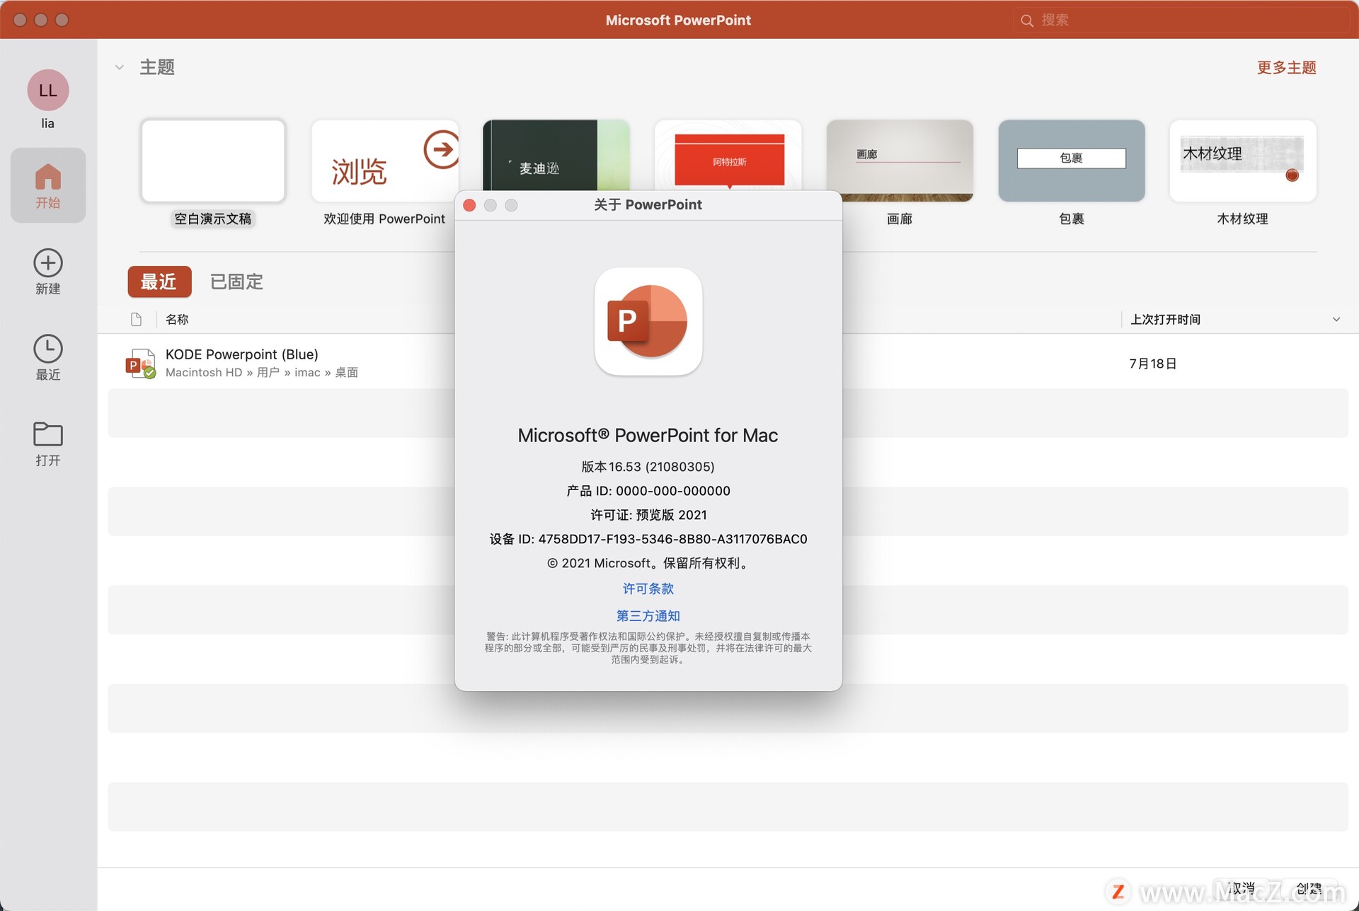1359x911 pixels.
Task: Click the Device ID text line
Action: click(x=648, y=539)
